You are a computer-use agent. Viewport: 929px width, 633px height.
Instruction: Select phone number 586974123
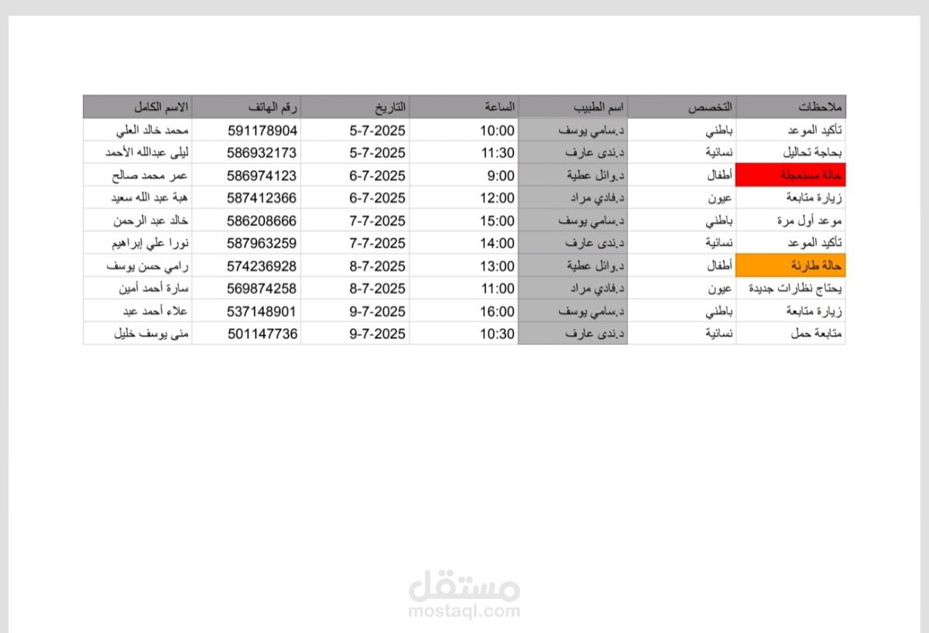point(262,176)
